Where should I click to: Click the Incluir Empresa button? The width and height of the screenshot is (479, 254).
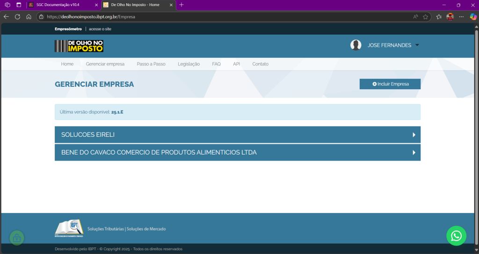coord(390,84)
